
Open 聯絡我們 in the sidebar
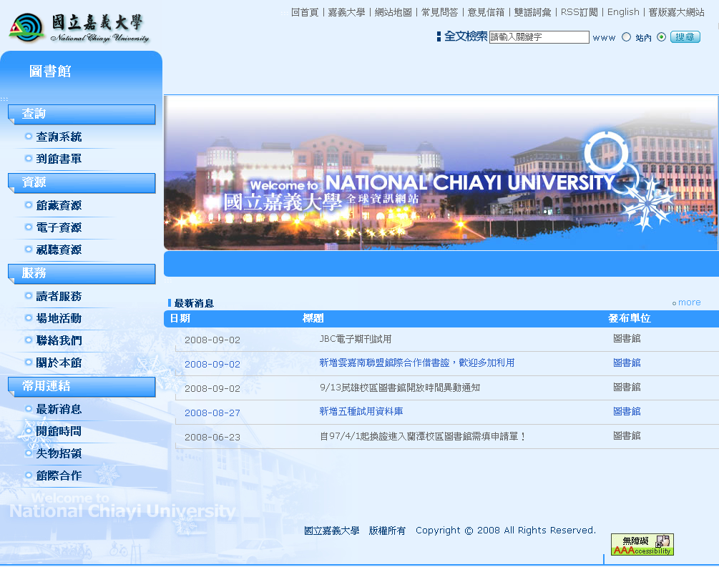59,340
